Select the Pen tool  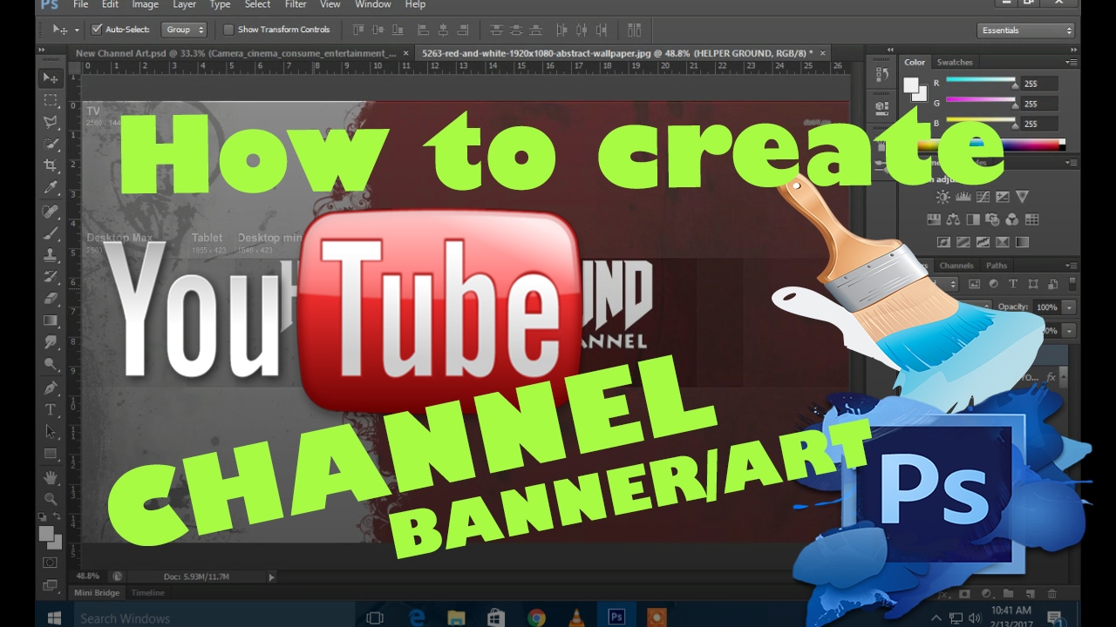click(x=51, y=388)
